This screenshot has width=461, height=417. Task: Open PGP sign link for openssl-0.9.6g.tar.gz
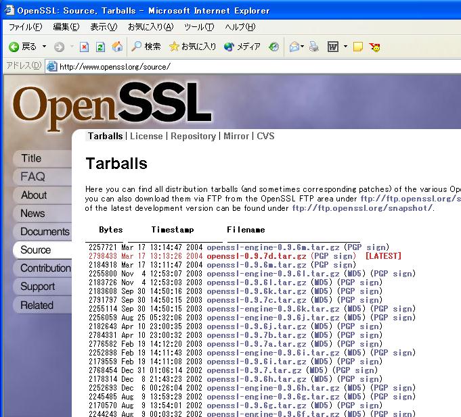coord(359,406)
